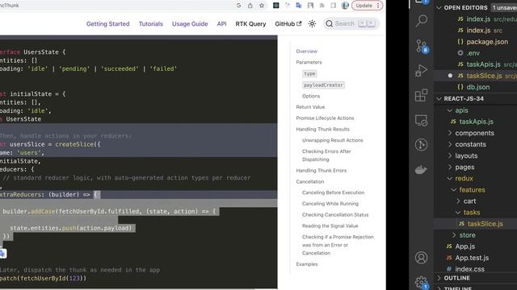Jump to the type parameter section
This screenshot has height=290, width=517.
click(309, 73)
